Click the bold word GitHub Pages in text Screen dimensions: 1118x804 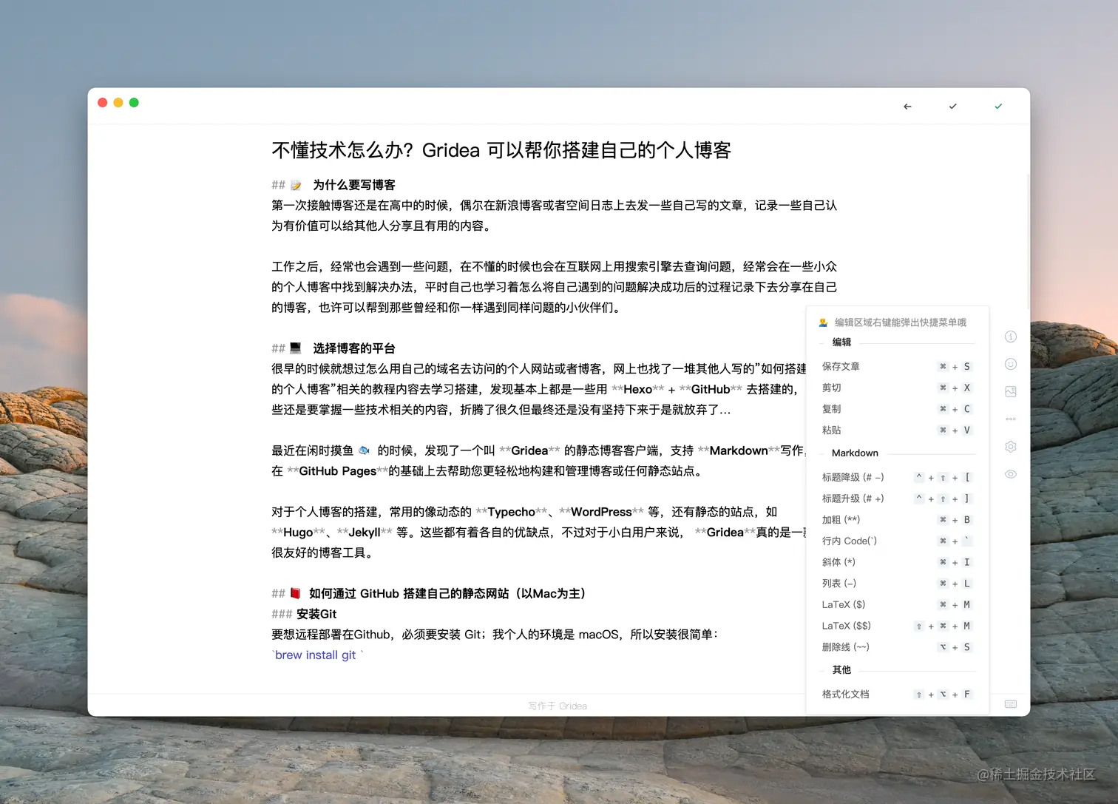pyautogui.click(x=337, y=471)
